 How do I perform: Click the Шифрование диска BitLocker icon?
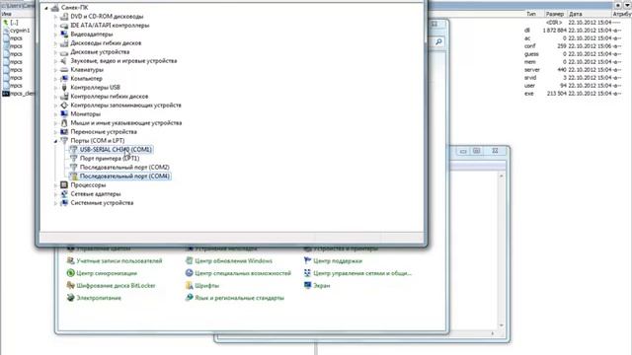pos(70,285)
